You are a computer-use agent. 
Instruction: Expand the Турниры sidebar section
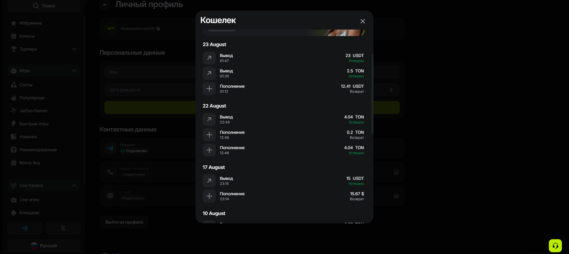(74, 49)
